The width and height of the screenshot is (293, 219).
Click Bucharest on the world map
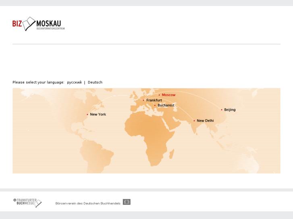pyautogui.click(x=166, y=105)
